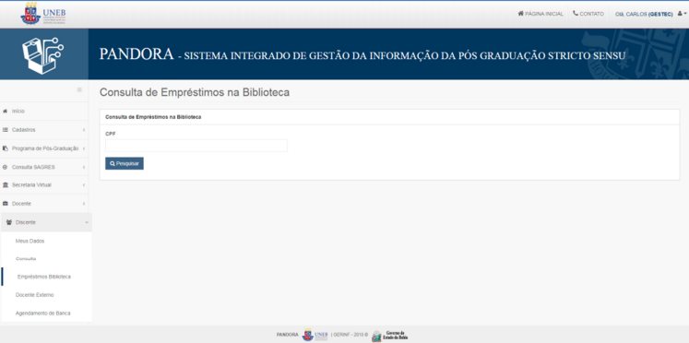Collapse the Discente menu

click(x=46, y=222)
